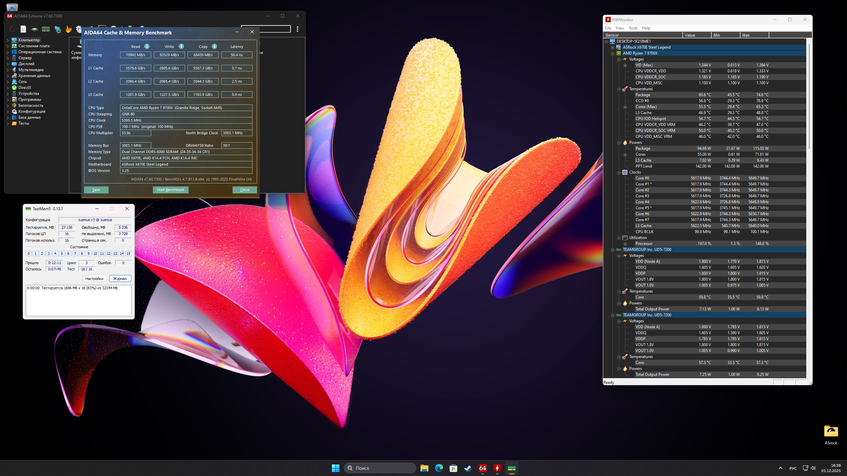Collapse the AMD Ryzen 7 9700X node
The width and height of the screenshot is (847, 476).
612,53
